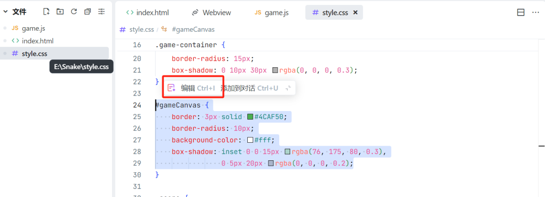
Task: Open the style.css breadcrumb item
Action: coord(137,30)
